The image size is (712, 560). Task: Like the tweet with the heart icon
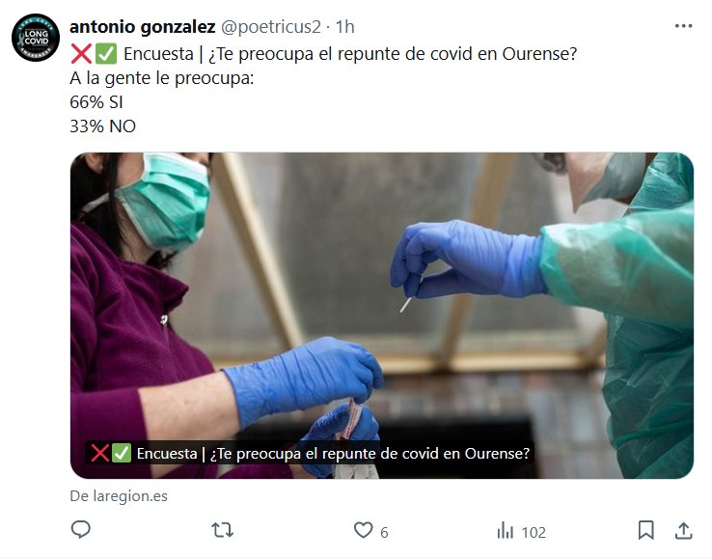[364, 530]
